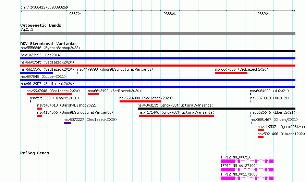Screen dimensions: 305x182
Task: Click nsv5484018 (ByrskaBishop2022) label
Action: pyautogui.click(x=67, y=105)
